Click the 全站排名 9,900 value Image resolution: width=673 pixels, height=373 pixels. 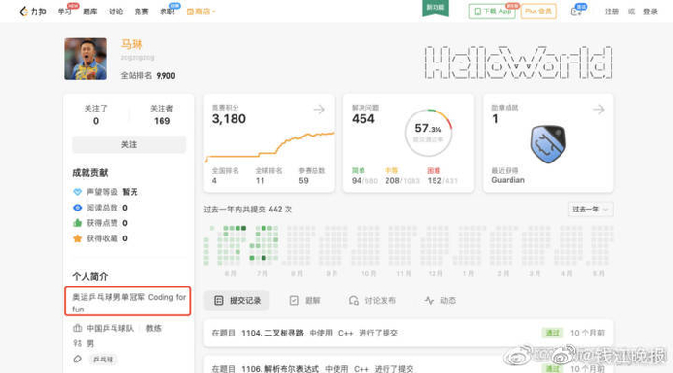click(165, 76)
